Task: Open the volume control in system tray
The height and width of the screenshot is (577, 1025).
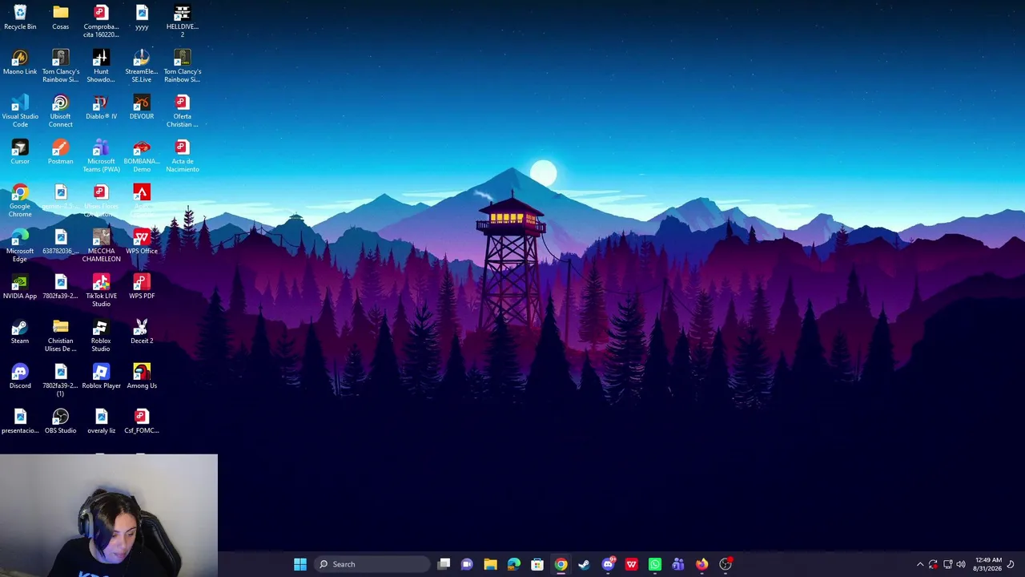Action: pos(961,564)
